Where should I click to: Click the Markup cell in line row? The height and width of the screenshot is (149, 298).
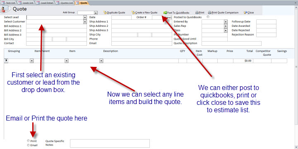point(210,61)
